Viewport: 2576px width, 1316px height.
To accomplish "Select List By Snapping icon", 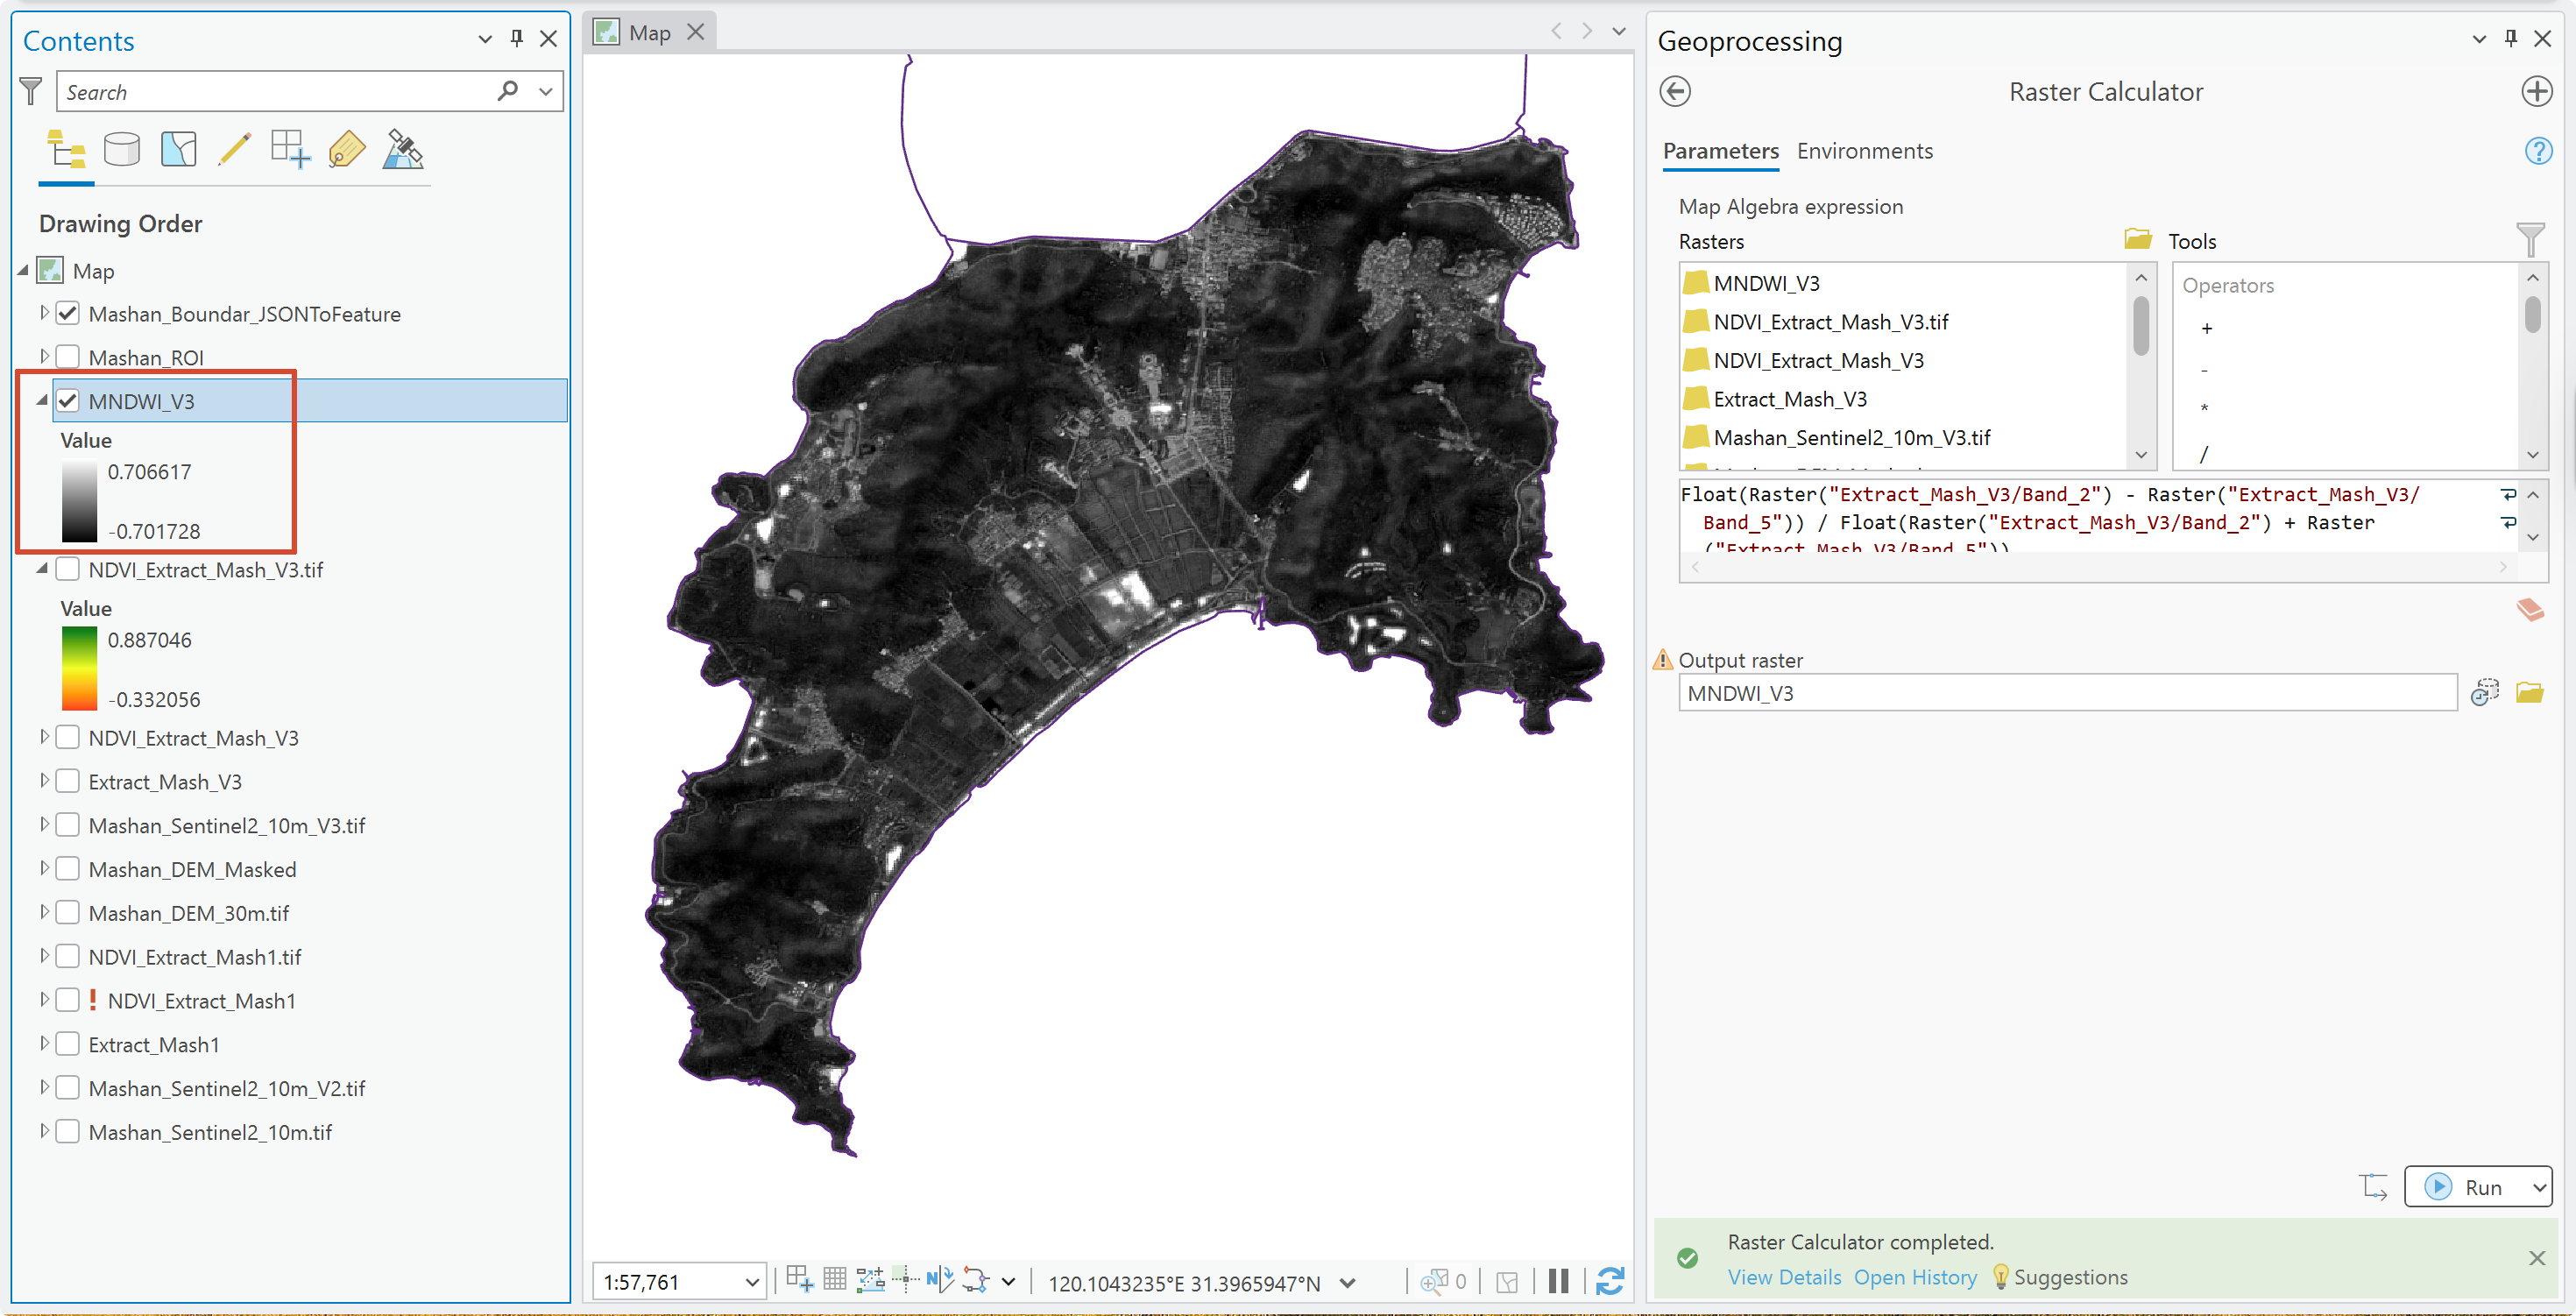I will tap(290, 150).
